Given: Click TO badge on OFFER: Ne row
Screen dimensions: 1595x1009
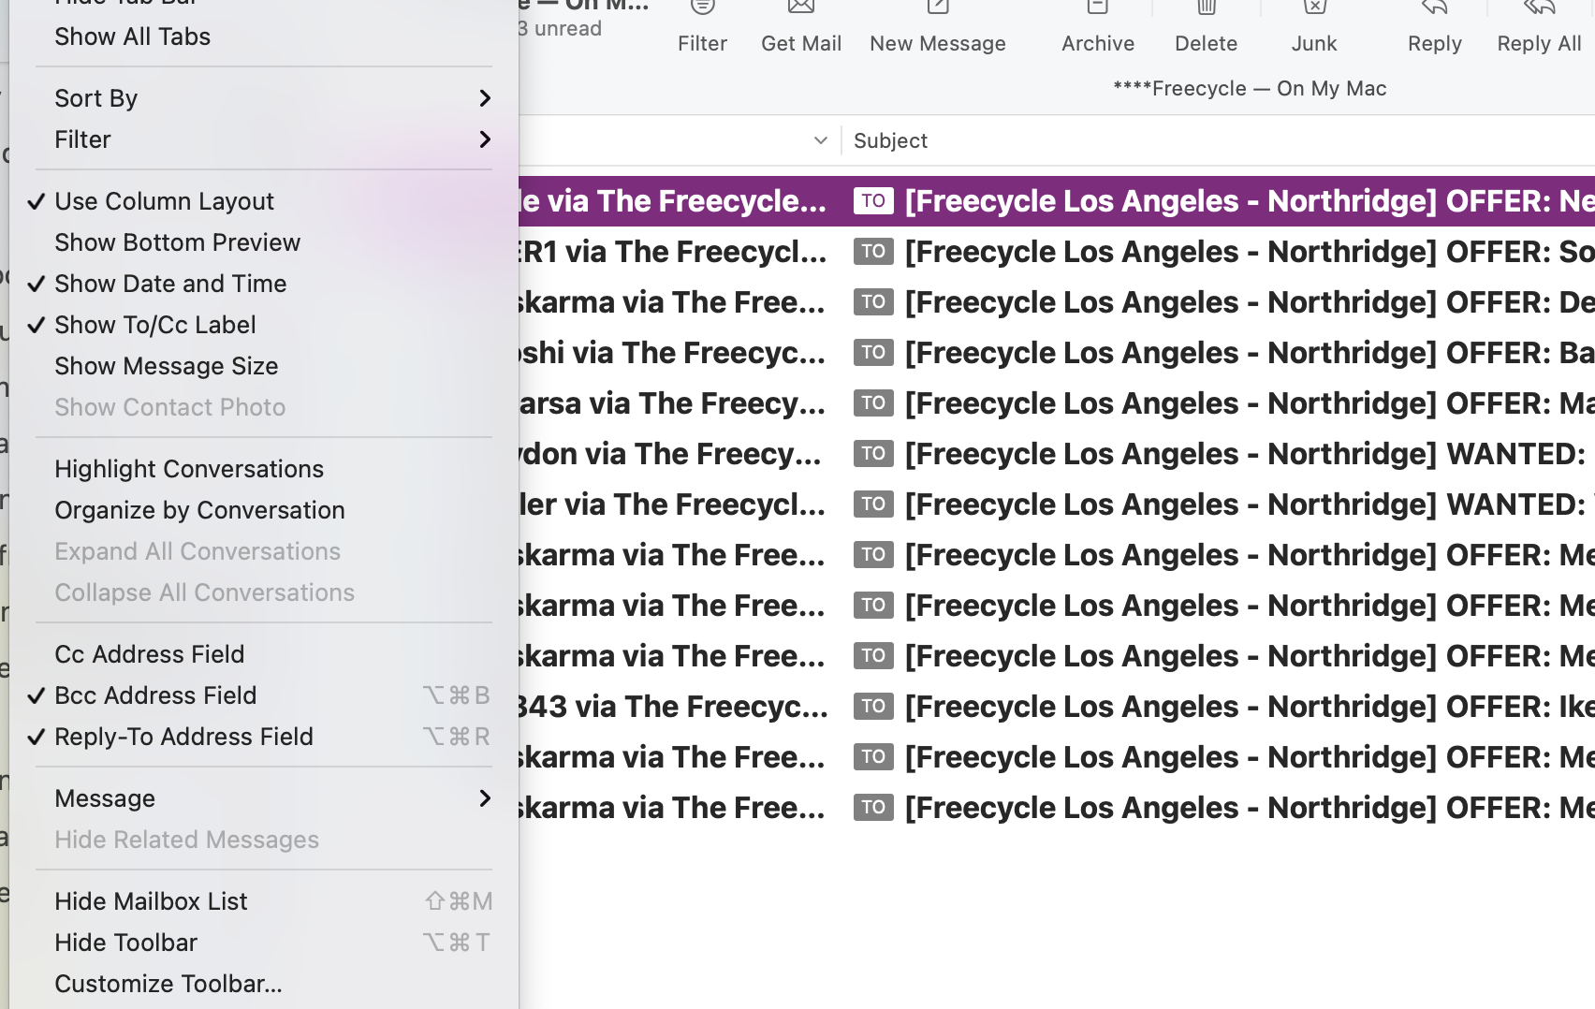Looking at the screenshot, I should pos(873,201).
